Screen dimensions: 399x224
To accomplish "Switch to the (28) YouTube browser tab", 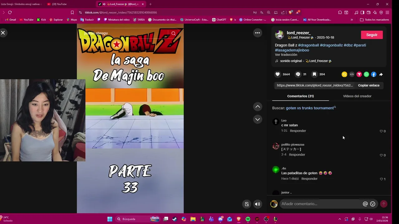I will (59, 4).
